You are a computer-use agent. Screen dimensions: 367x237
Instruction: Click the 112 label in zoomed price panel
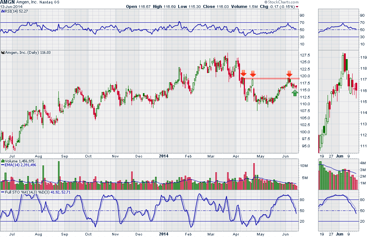click(364, 135)
